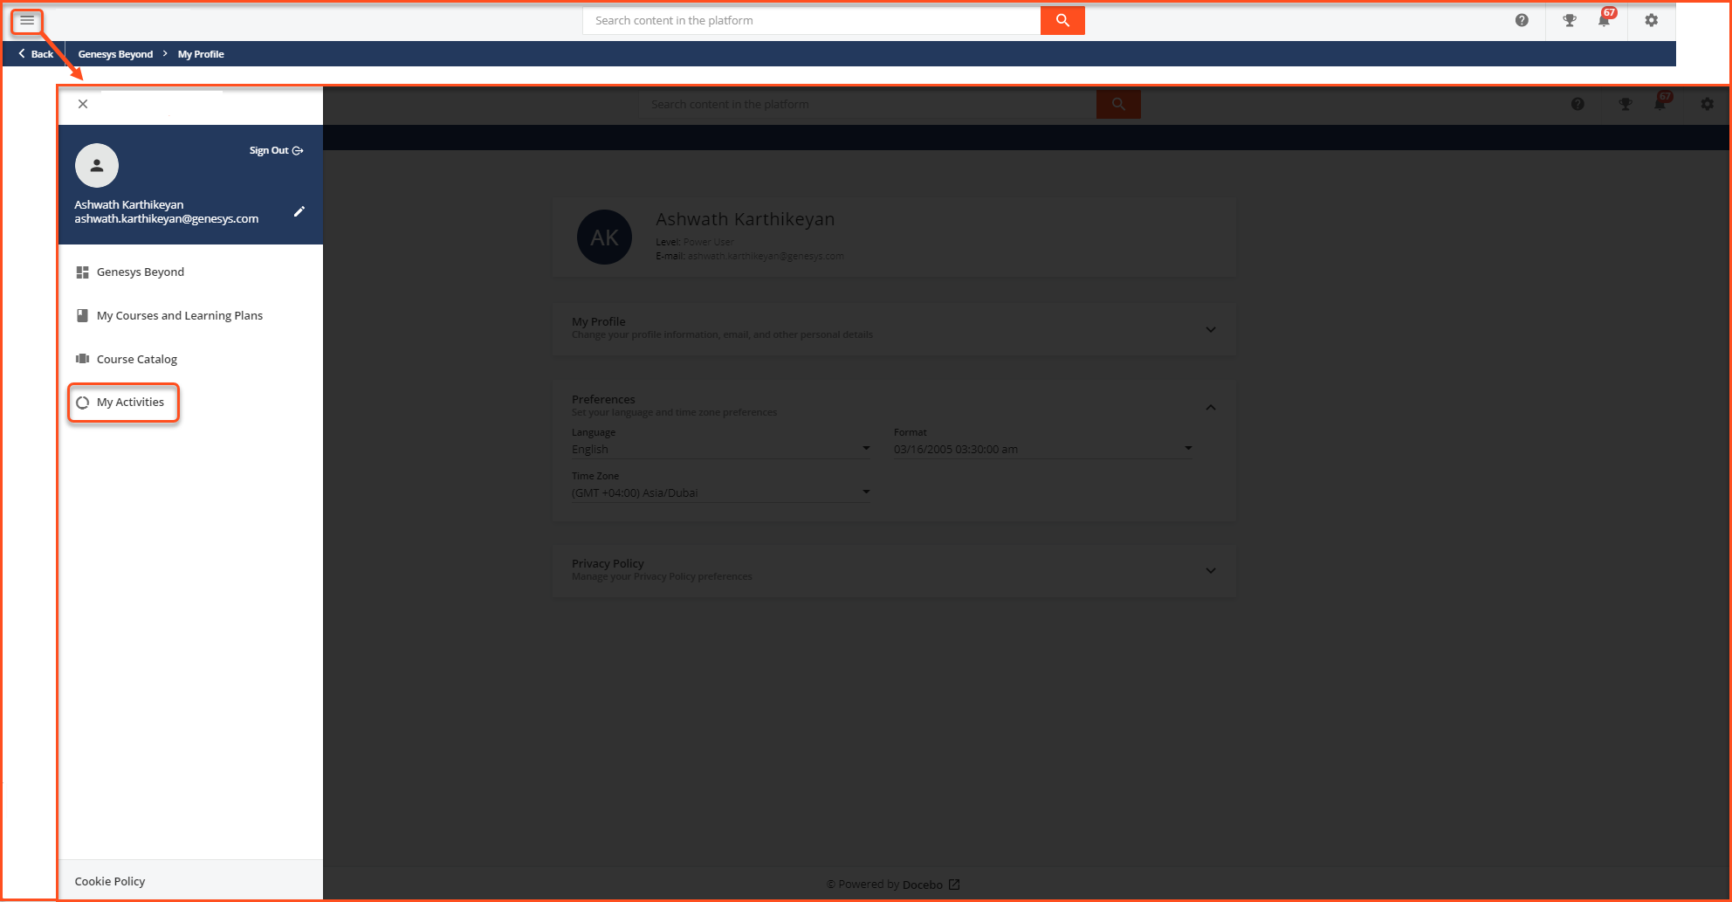
Task: Open My Profile in the breadcrumb
Action: point(200,53)
